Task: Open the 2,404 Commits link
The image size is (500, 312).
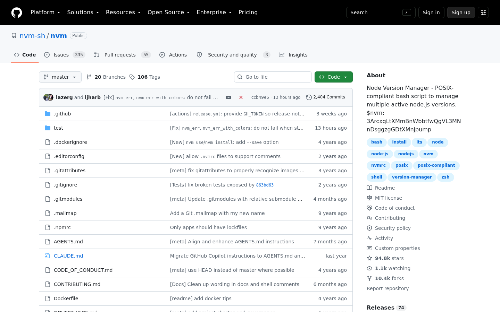Action: (326, 97)
